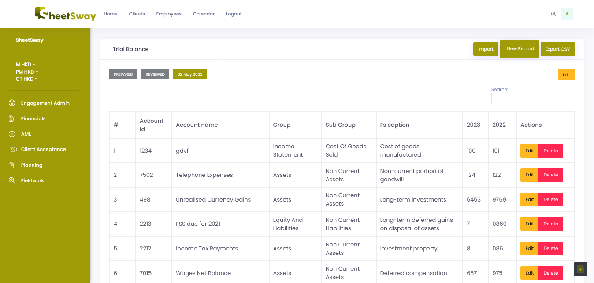Screen dimensions: 594x283
Task: Open the user avatar 'A' menu
Action: point(567,14)
